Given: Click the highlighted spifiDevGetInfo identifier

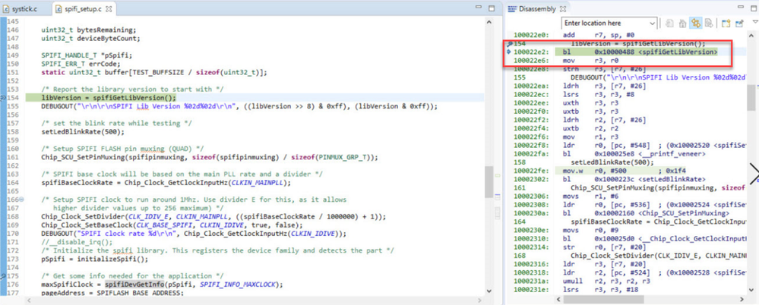Looking at the screenshot, I should (x=135, y=285).
